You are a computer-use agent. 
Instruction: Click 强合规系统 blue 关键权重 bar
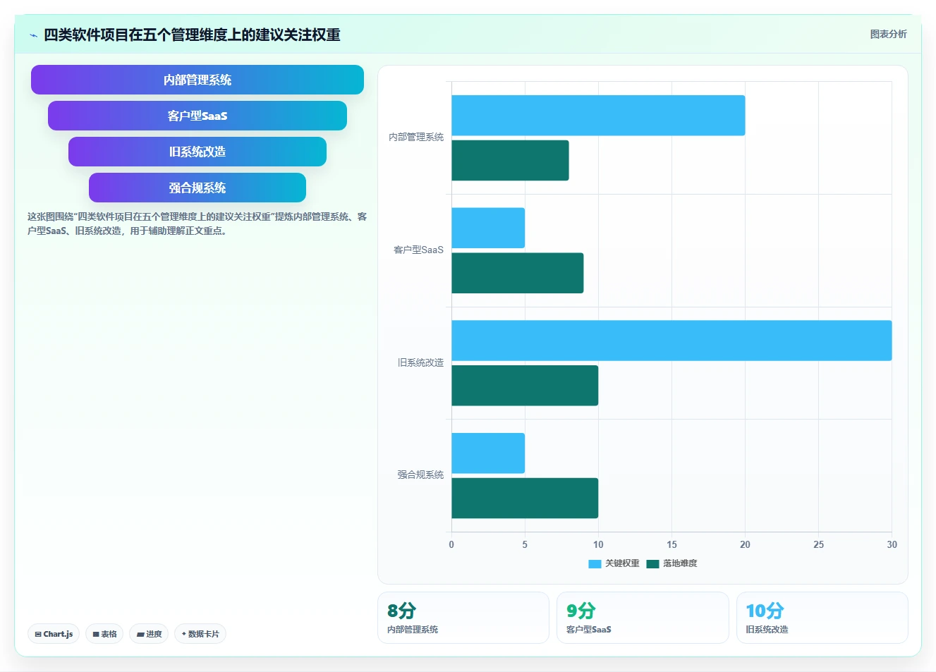point(488,453)
